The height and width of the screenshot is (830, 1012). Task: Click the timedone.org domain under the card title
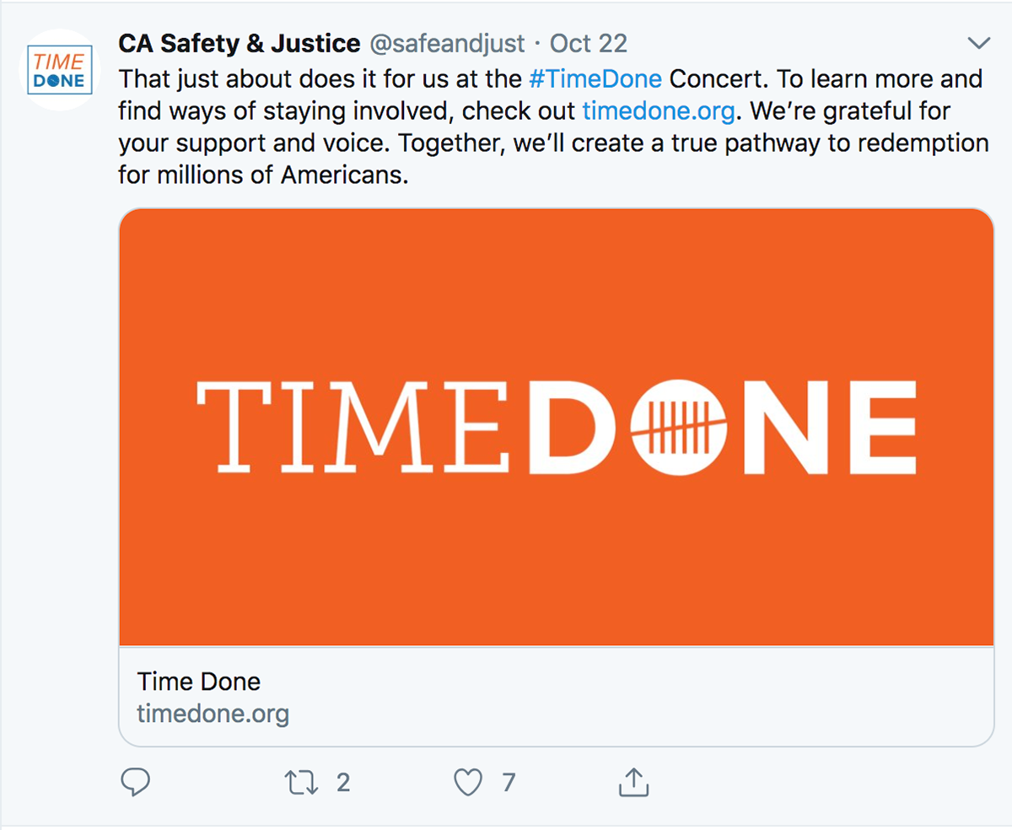click(x=213, y=714)
